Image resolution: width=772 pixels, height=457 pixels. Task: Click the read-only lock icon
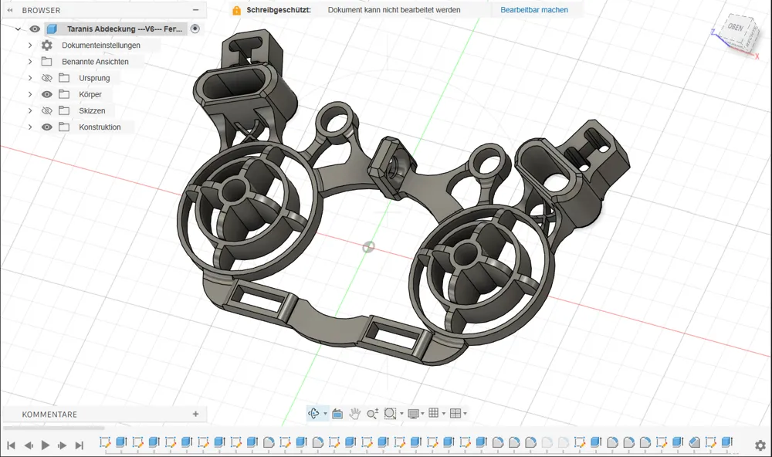(x=237, y=10)
